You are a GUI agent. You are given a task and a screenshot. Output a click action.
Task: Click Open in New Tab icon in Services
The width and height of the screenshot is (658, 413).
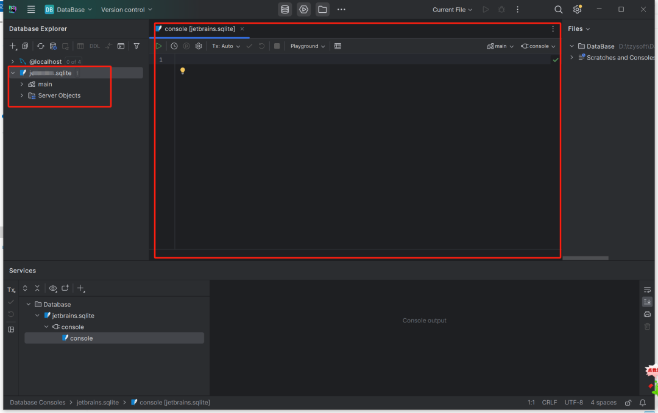pyautogui.click(x=65, y=288)
